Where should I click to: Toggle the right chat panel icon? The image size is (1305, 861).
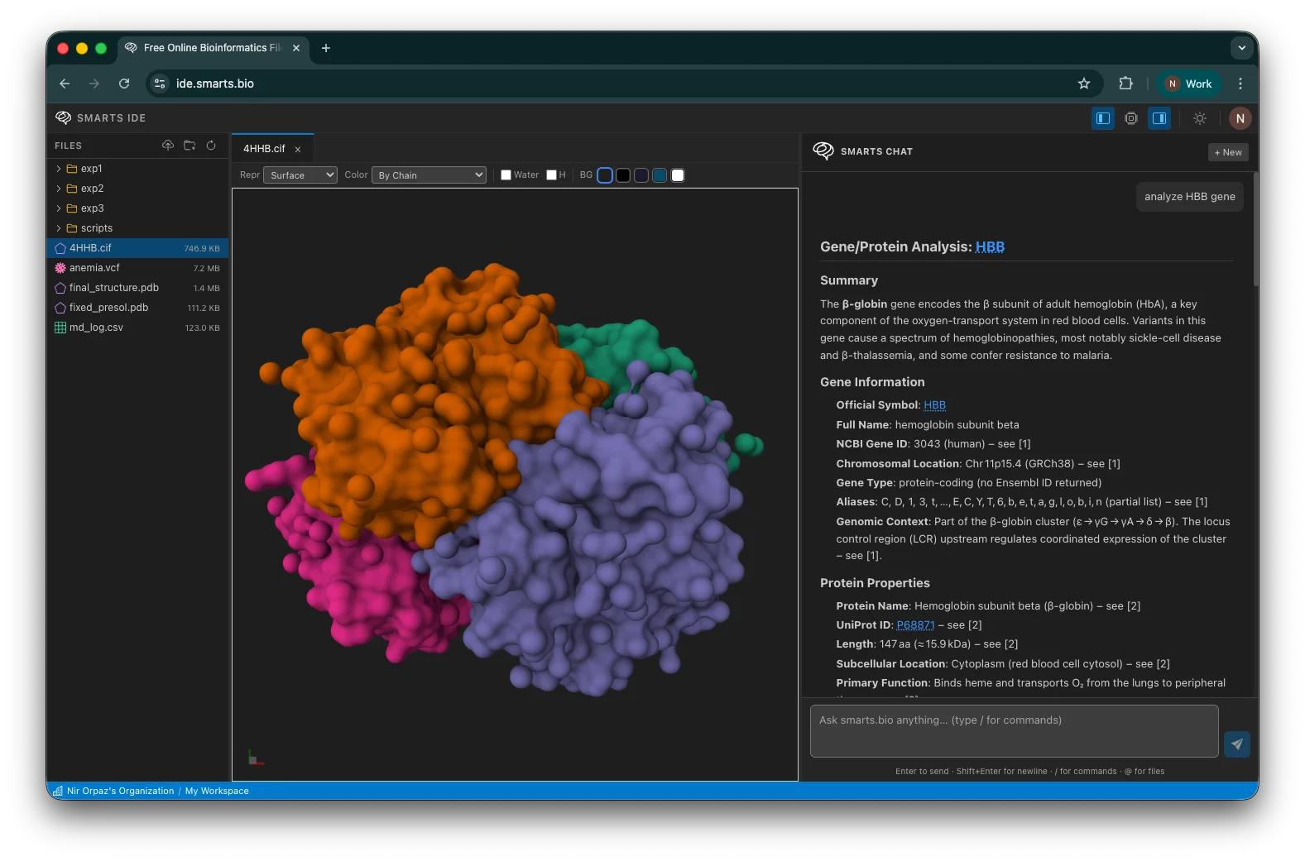pos(1159,118)
